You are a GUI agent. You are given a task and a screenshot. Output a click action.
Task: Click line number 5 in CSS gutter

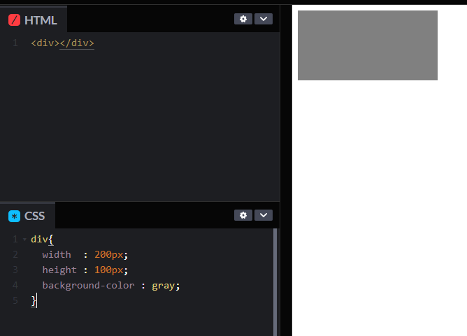tap(15, 300)
